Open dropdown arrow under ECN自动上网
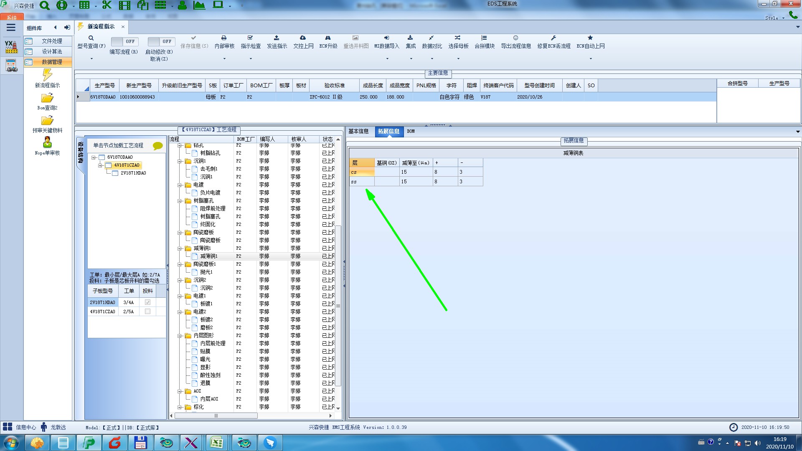 click(591, 59)
